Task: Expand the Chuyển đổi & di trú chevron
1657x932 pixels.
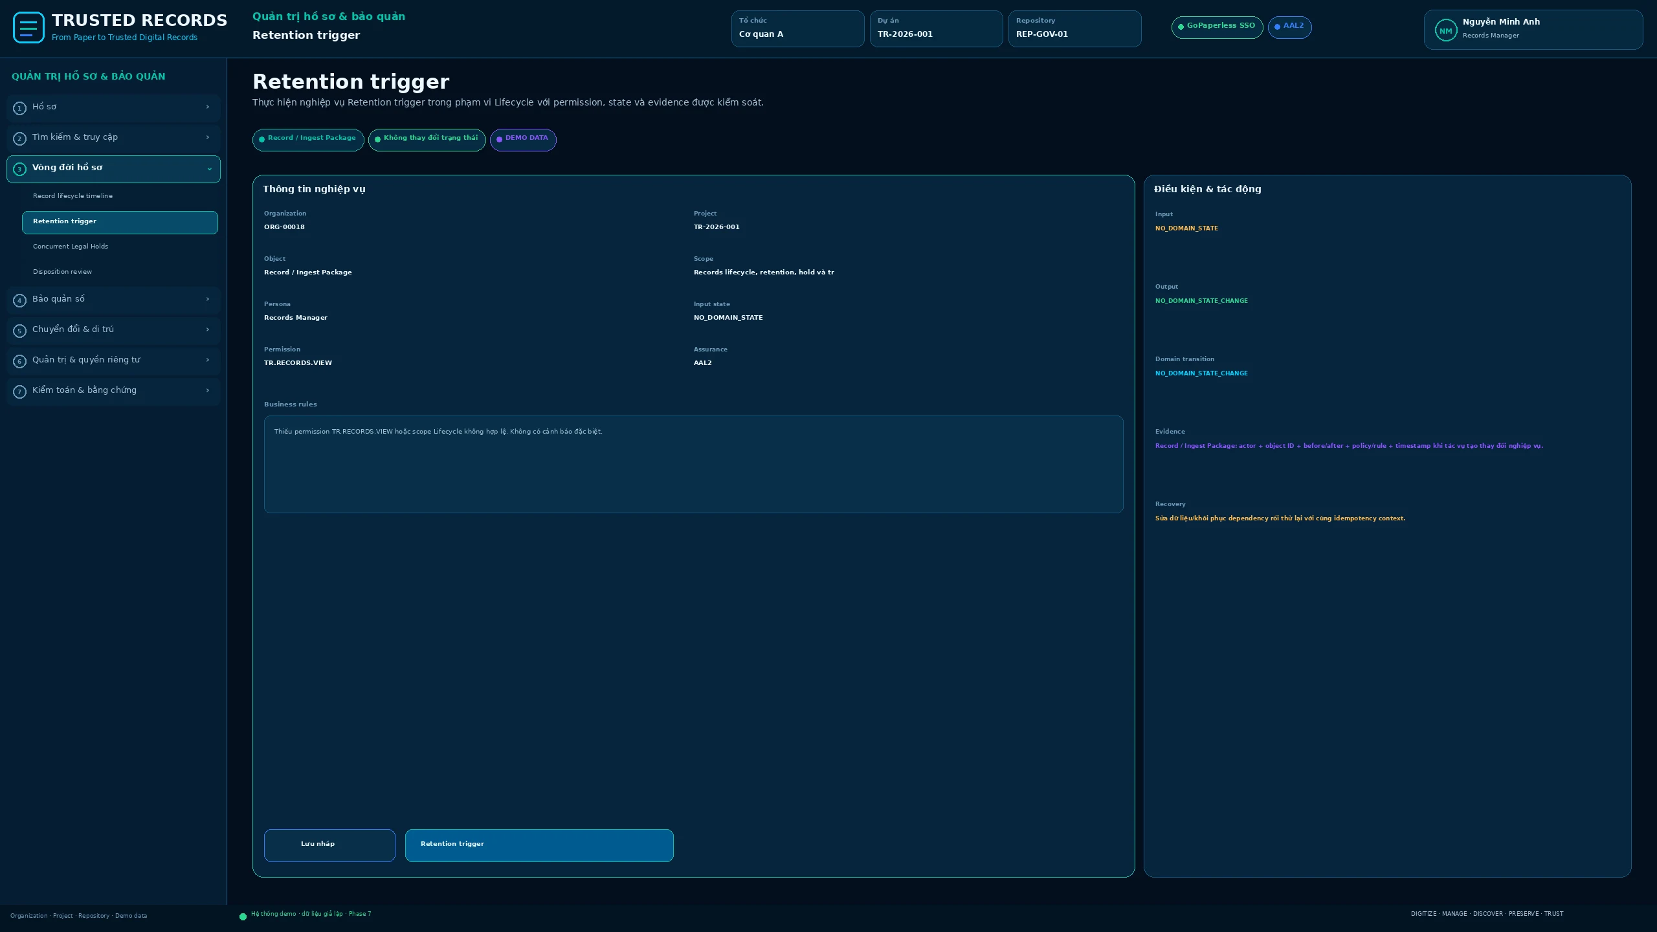Action: (x=208, y=329)
